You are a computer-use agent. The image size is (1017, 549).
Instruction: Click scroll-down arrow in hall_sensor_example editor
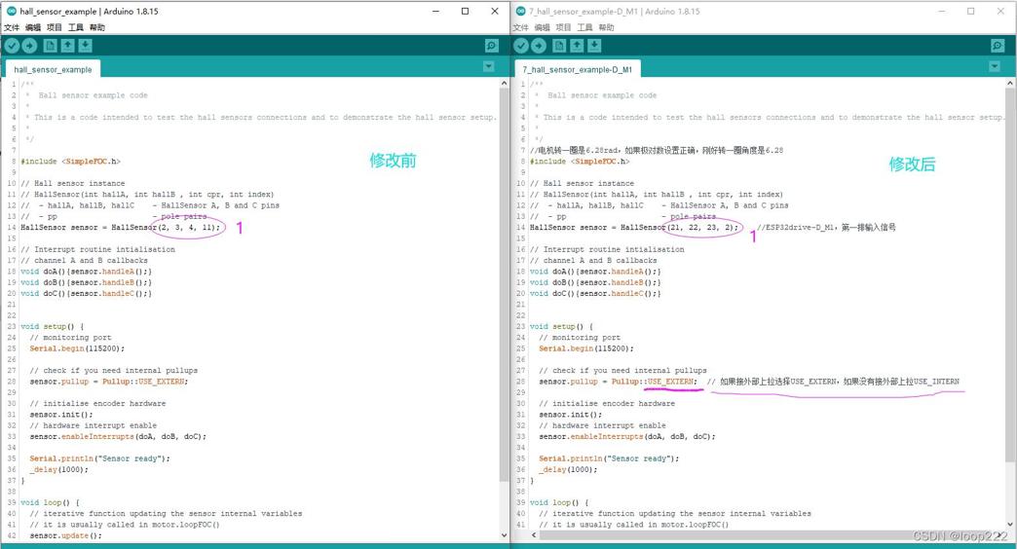coord(504,535)
